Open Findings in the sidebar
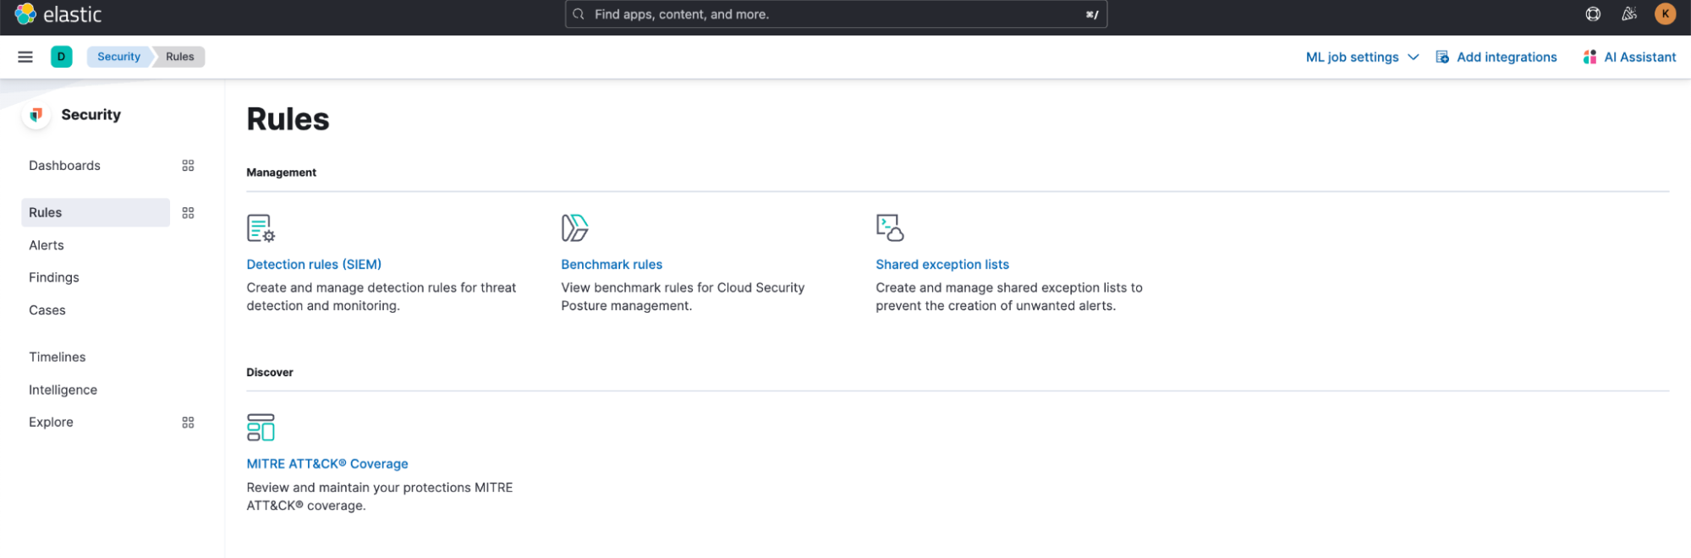Image resolution: width=1691 pixels, height=558 pixels. tap(54, 277)
